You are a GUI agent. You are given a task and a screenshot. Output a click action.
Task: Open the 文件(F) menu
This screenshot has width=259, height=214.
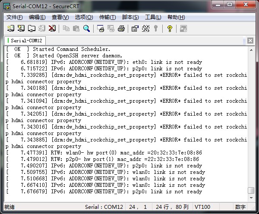(x=15, y=17)
